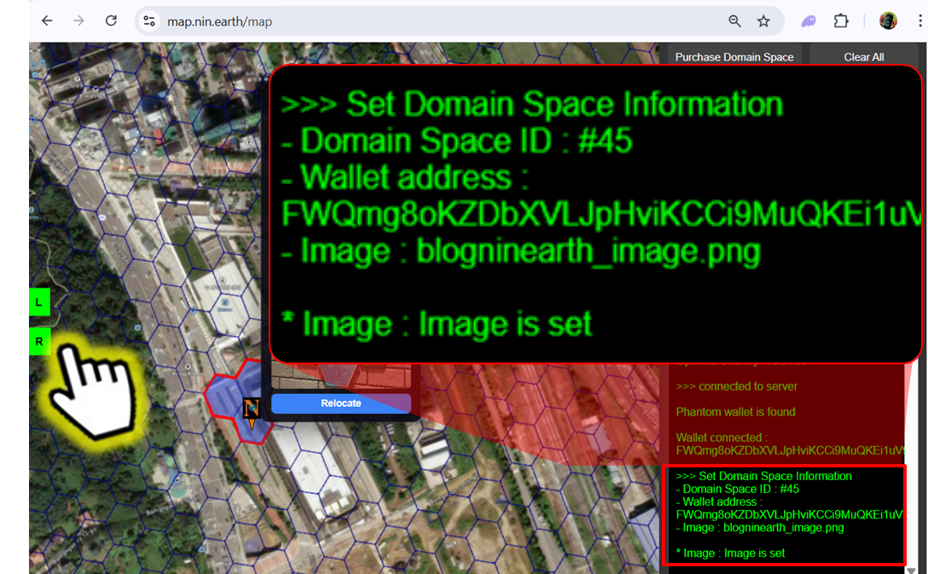Open site information icon in address bar
The height and width of the screenshot is (574, 928).
click(x=149, y=21)
